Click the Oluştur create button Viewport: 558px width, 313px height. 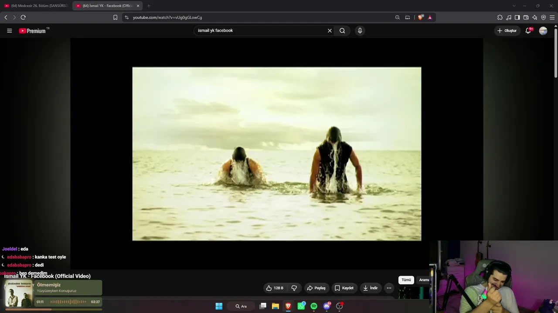coord(507,31)
